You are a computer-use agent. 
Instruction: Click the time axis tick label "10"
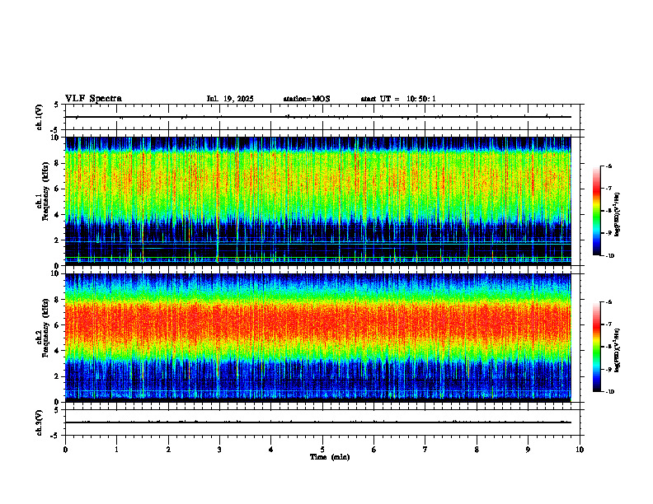click(x=580, y=450)
